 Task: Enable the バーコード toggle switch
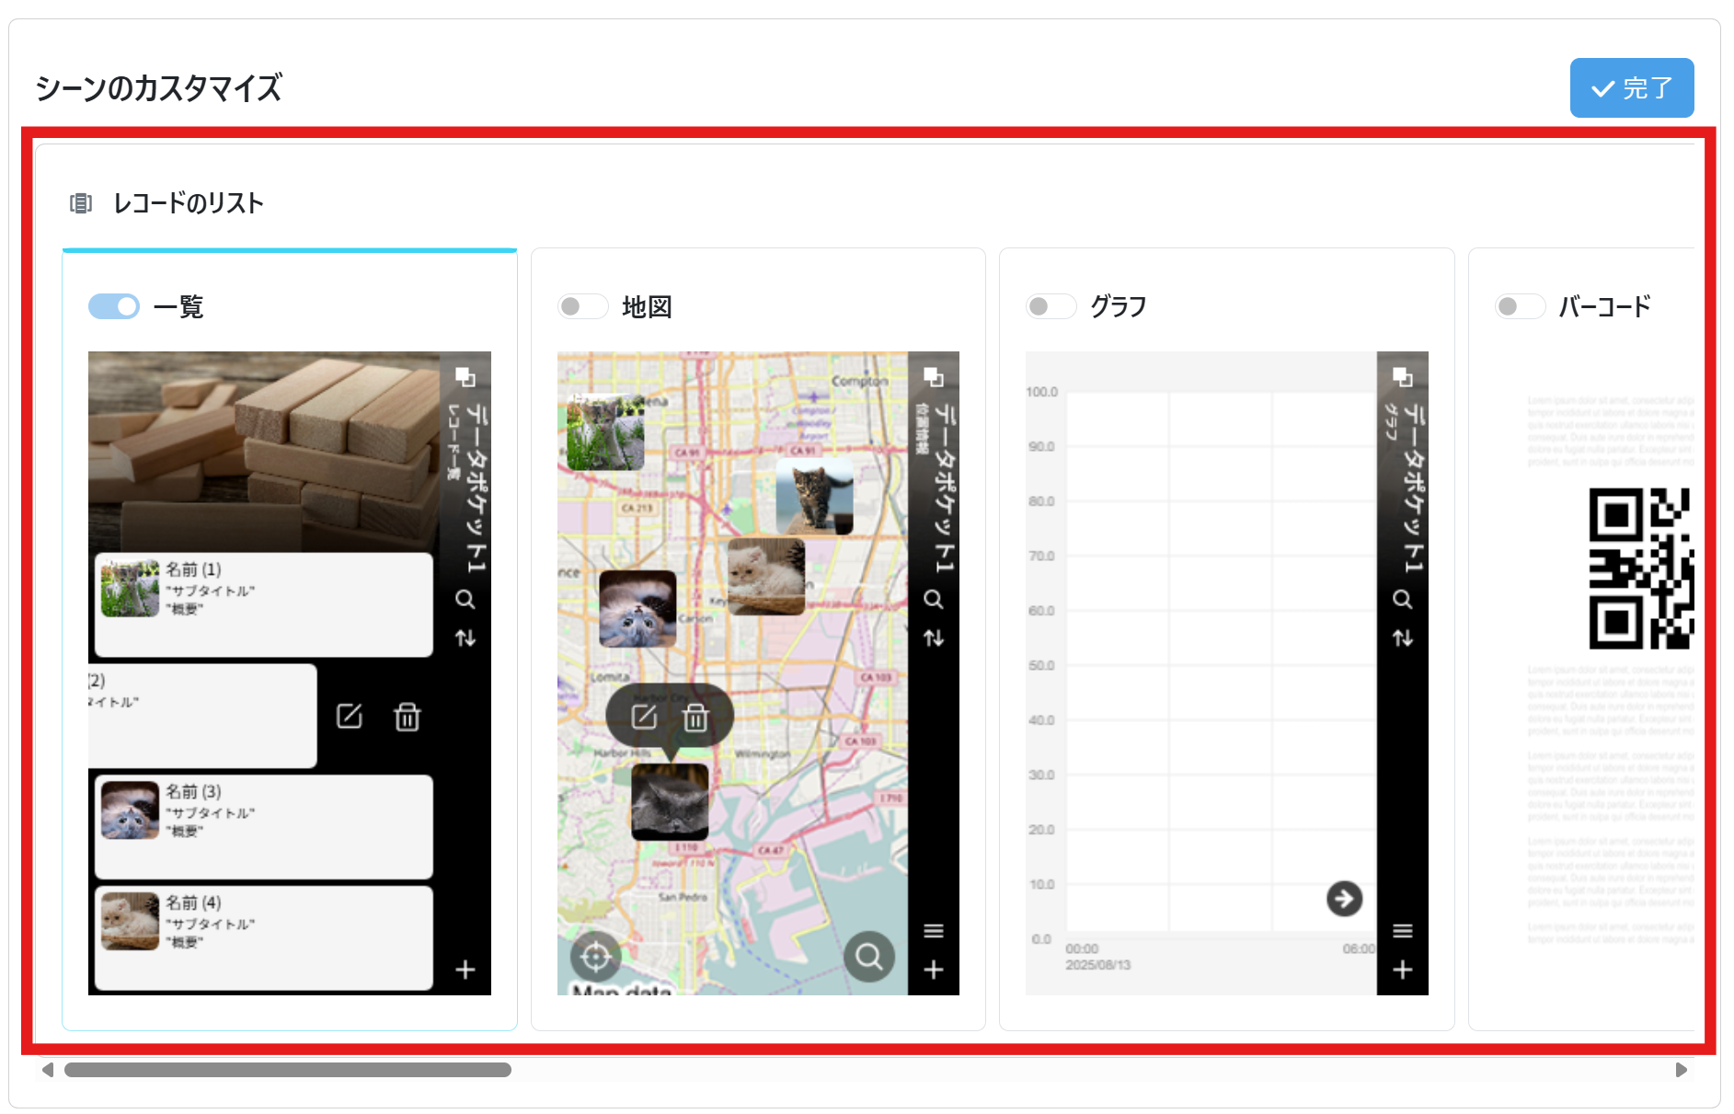[x=1519, y=306]
